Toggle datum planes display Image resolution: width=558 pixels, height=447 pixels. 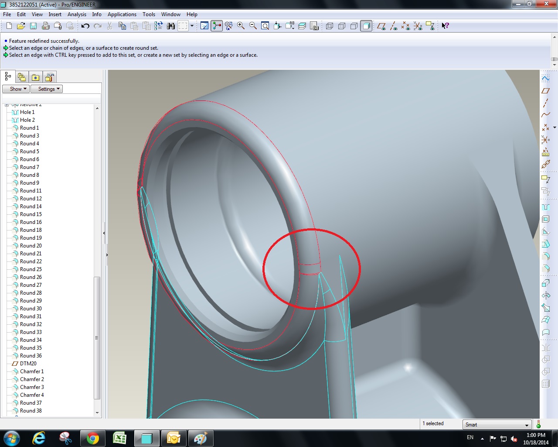point(381,26)
